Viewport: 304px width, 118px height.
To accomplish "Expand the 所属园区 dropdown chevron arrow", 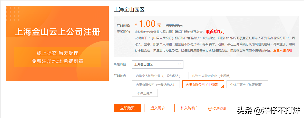I will pos(179,64).
